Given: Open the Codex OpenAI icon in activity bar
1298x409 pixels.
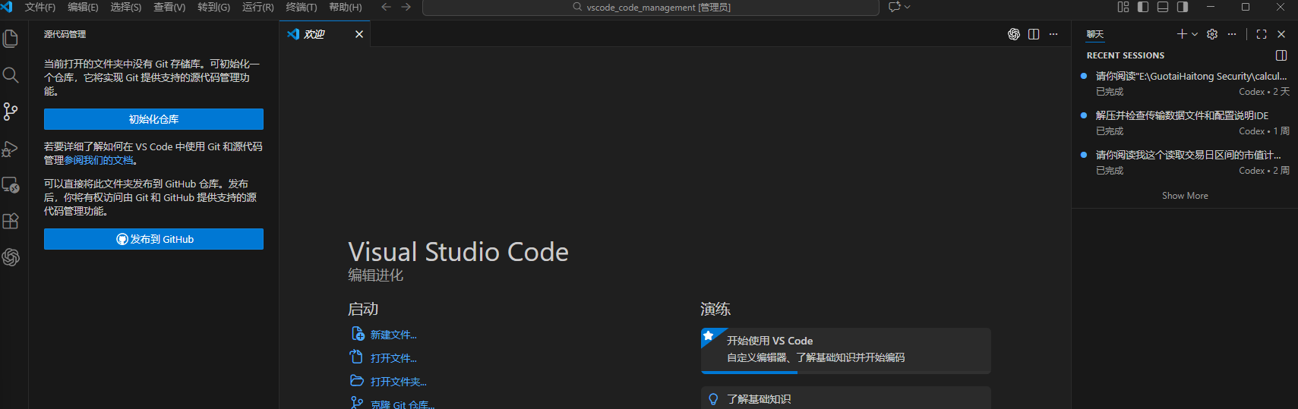Looking at the screenshot, I should (x=11, y=257).
